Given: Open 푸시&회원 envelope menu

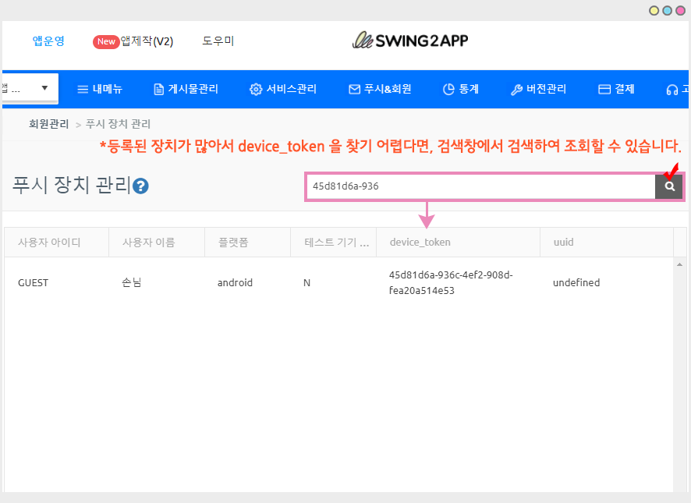Looking at the screenshot, I should coord(380,89).
